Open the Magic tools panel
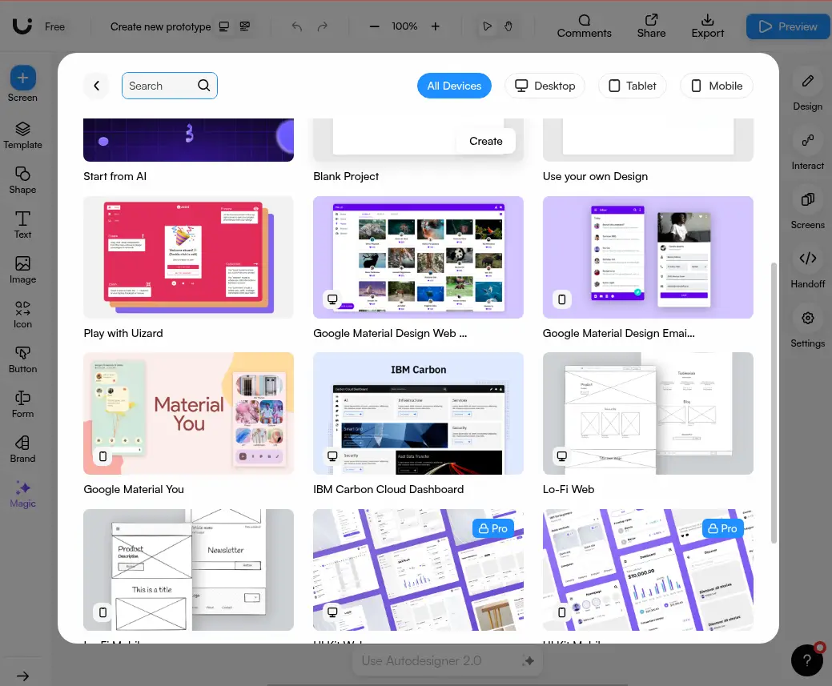This screenshot has height=686, width=832. pos(22,494)
